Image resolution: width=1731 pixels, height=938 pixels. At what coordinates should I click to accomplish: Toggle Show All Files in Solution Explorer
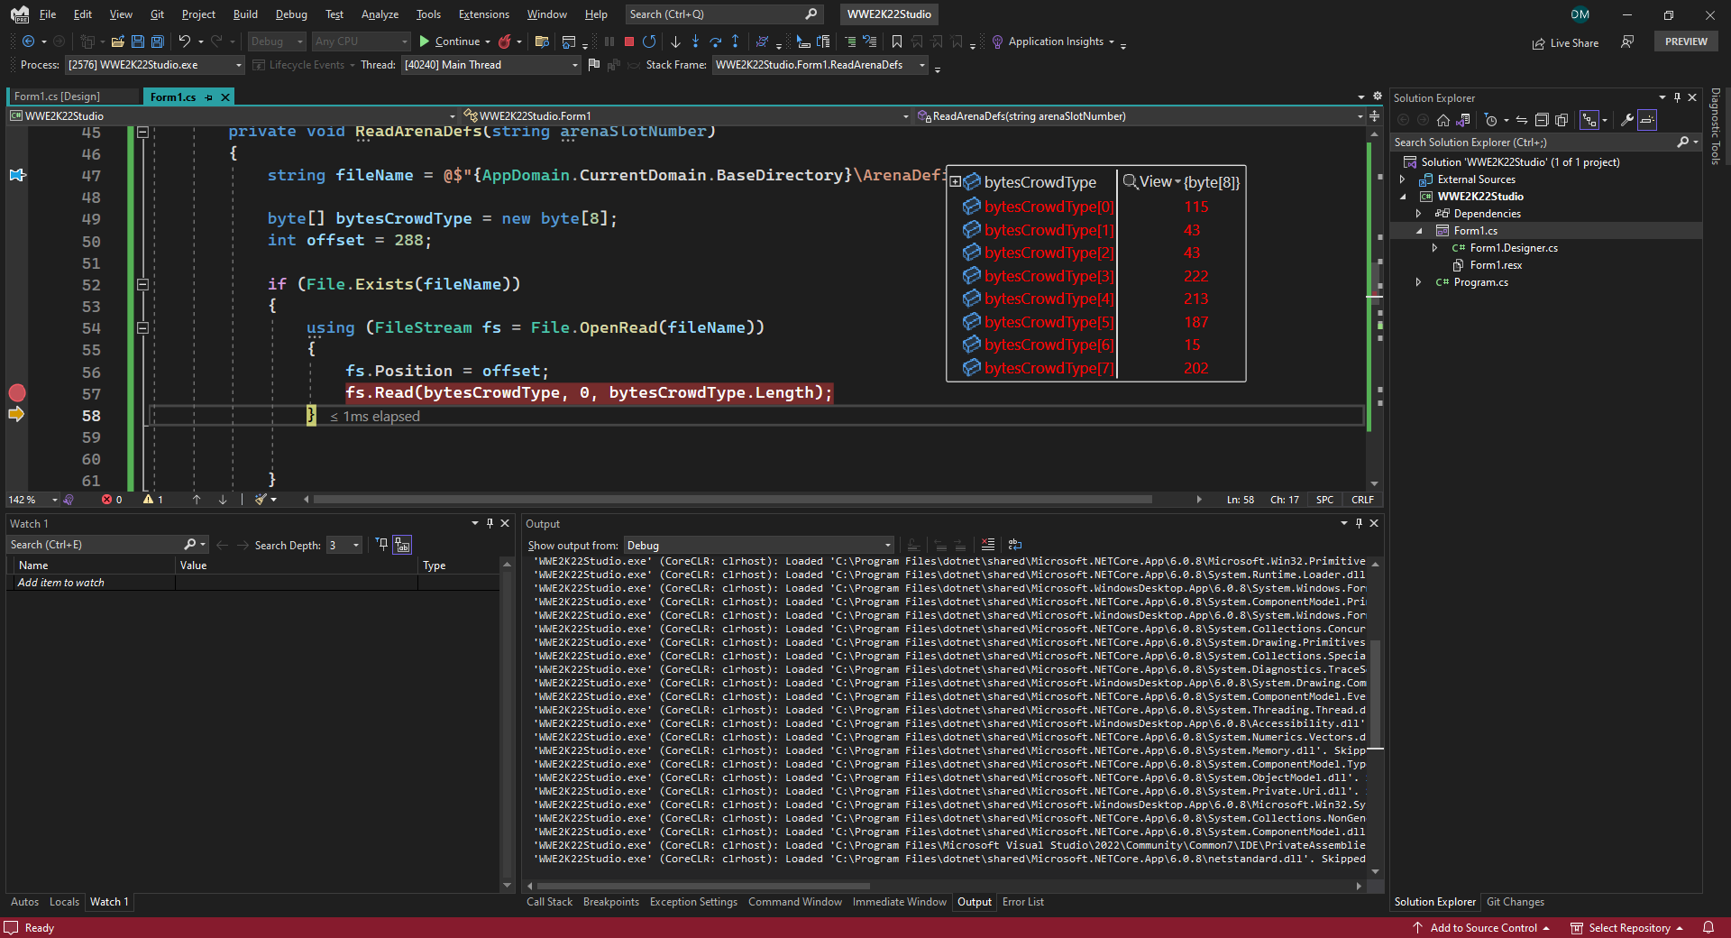click(x=1562, y=120)
